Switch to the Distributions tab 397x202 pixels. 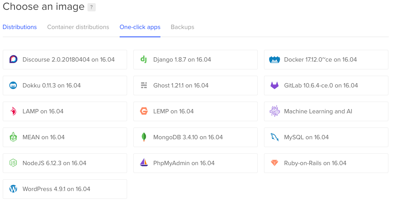click(20, 27)
